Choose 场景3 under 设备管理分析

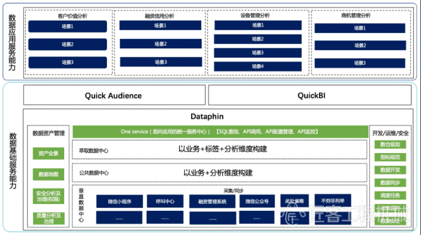coord(257,53)
